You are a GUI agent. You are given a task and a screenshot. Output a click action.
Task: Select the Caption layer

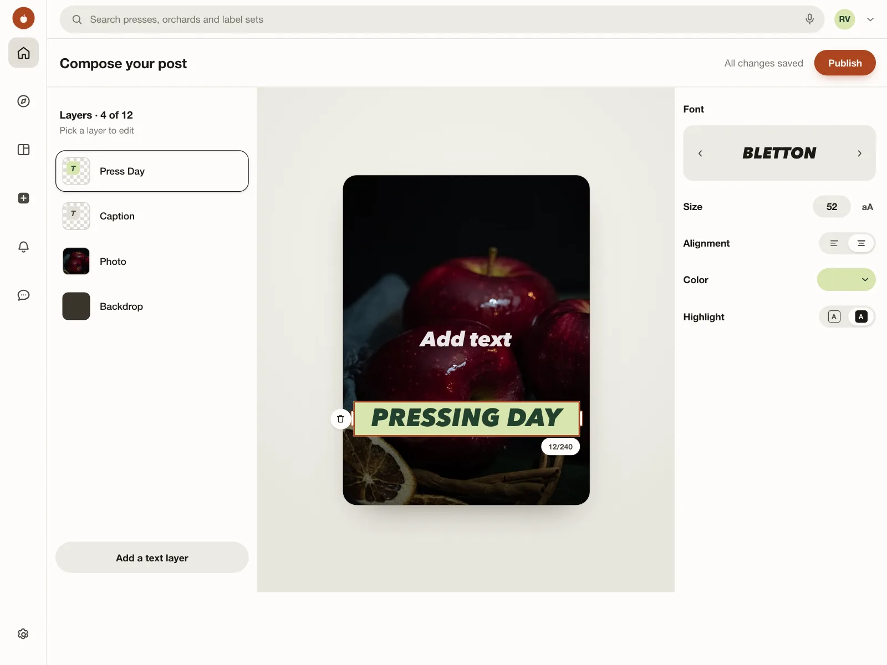(152, 216)
